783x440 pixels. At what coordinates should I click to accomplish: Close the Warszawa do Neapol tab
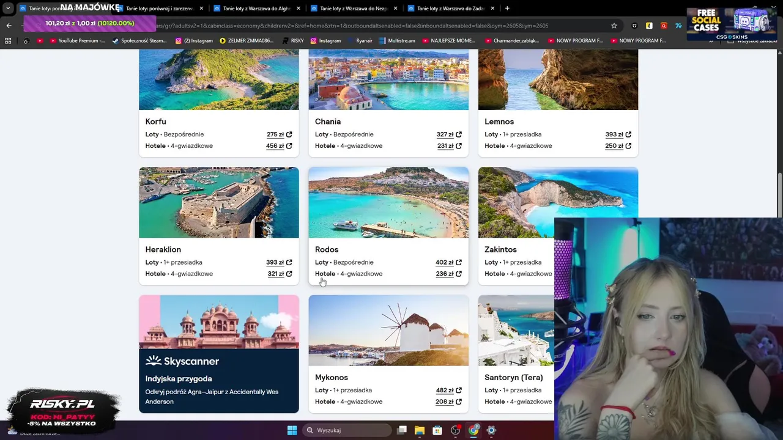396,9
